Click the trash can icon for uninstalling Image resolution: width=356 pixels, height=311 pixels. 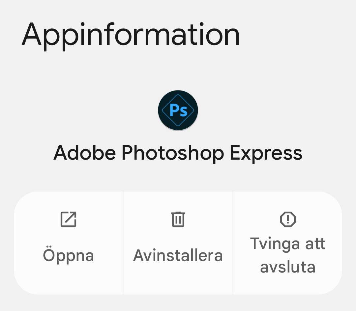[178, 220]
